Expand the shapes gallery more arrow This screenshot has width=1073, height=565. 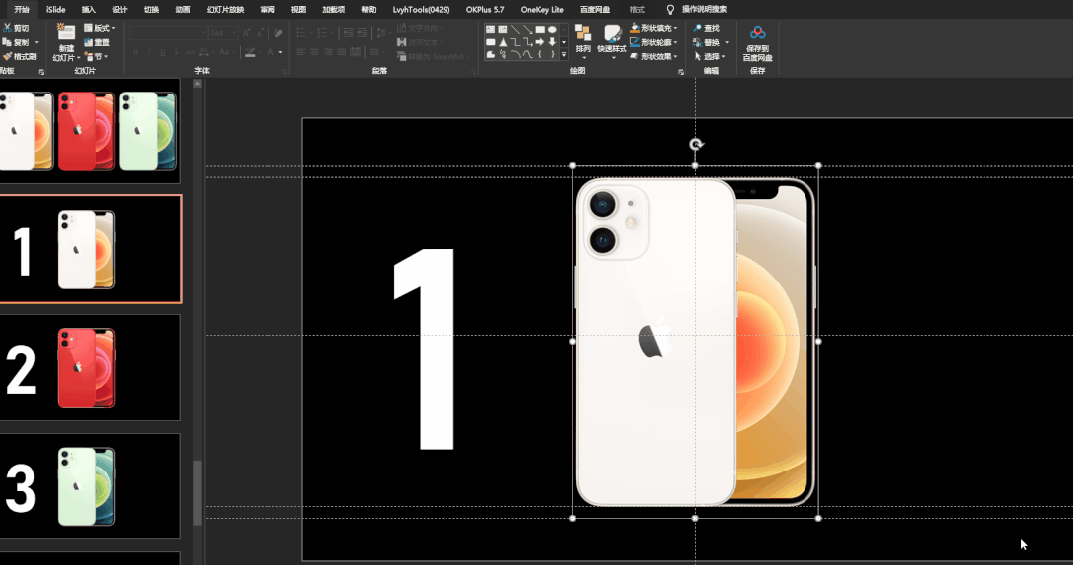[x=564, y=54]
